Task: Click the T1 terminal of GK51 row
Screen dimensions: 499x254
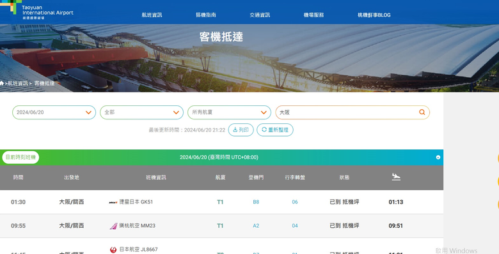Action: tap(220, 202)
